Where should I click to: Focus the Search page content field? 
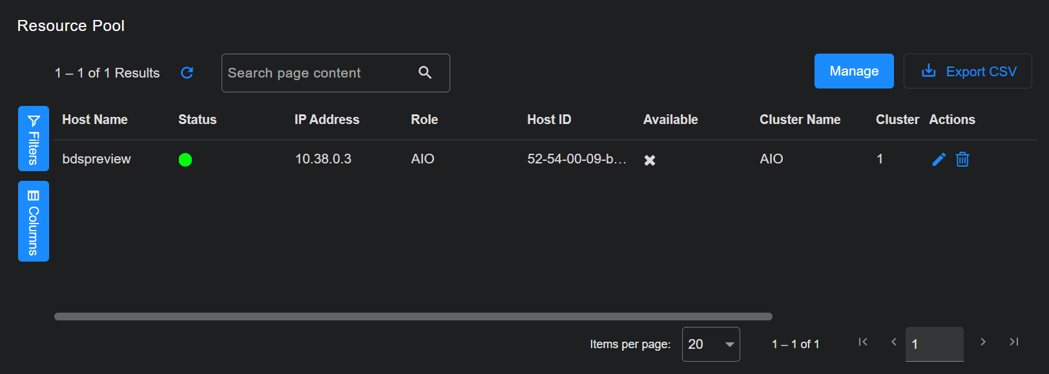[x=317, y=73]
